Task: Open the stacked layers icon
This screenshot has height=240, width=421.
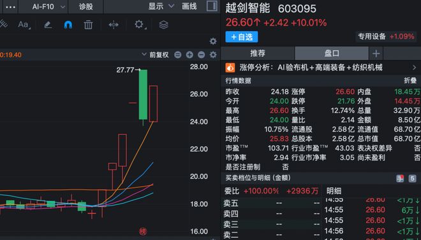Action: tap(163, 25)
